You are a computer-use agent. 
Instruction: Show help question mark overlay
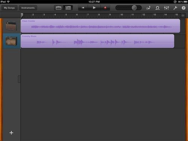(x=183, y=8)
